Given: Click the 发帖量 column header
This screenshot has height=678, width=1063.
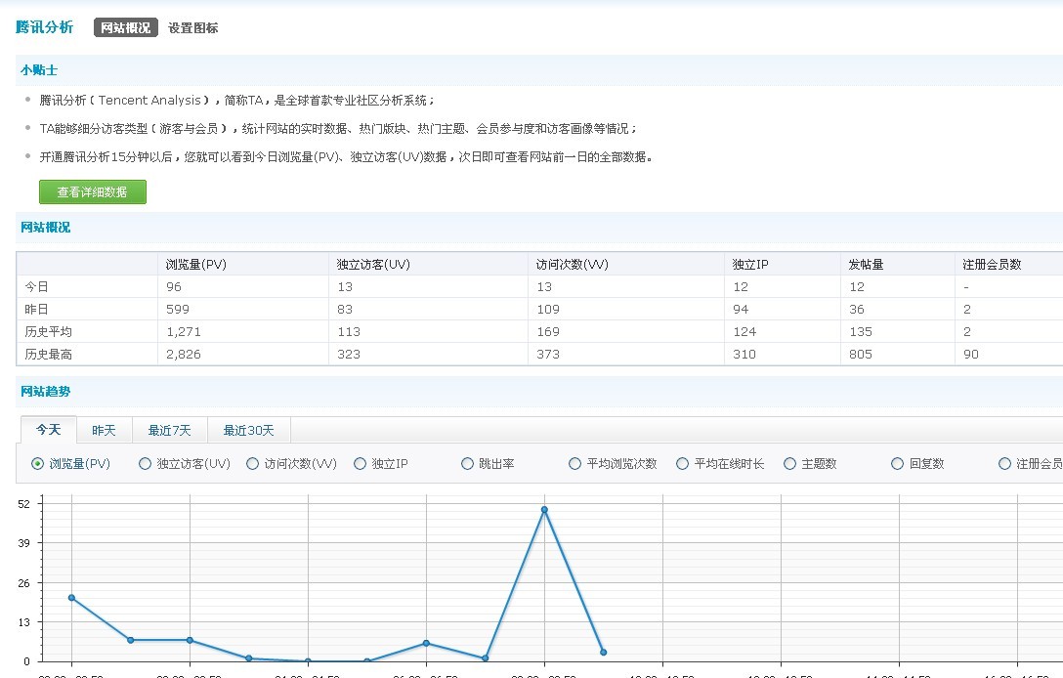Looking at the screenshot, I should click(867, 265).
